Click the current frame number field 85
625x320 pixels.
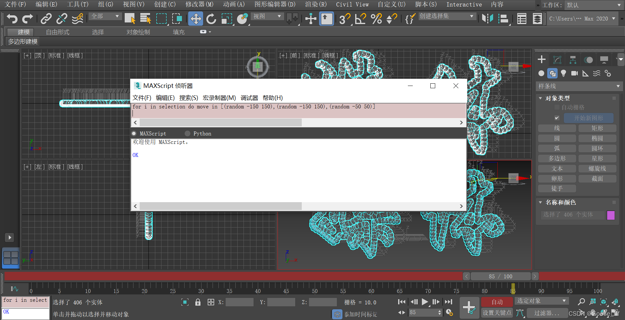[x=423, y=313]
